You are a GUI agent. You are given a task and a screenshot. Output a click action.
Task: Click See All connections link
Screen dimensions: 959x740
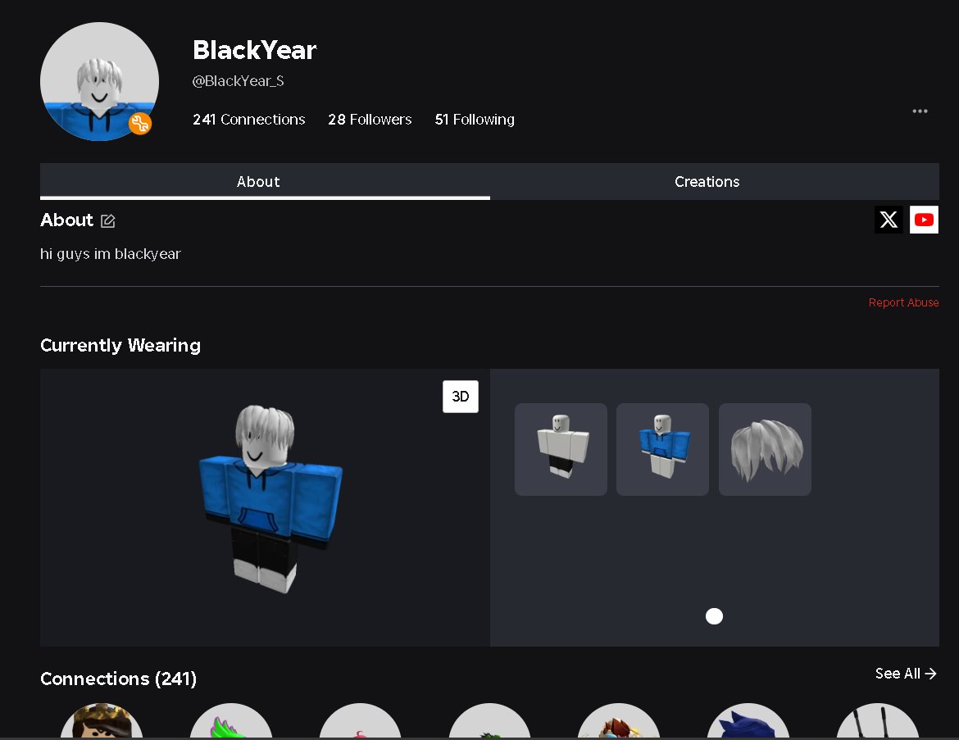click(x=906, y=674)
